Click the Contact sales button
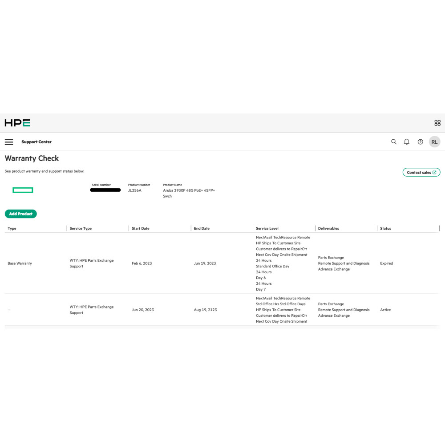445x445 pixels. pyautogui.click(x=421, y=172)
